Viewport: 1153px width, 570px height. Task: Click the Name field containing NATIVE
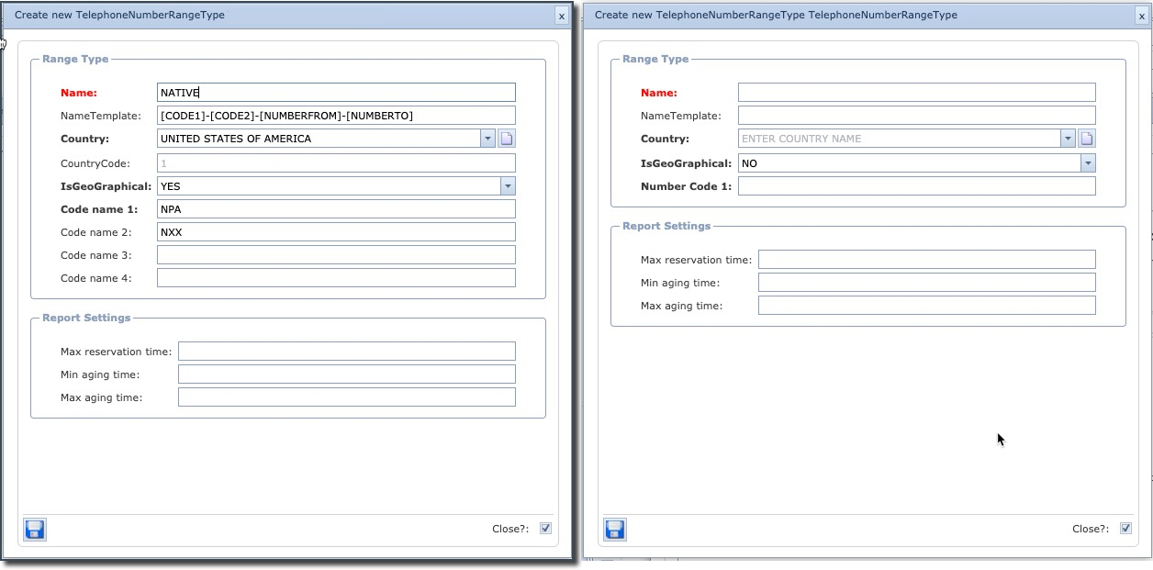pyautogui.click(x=336, y=93)
